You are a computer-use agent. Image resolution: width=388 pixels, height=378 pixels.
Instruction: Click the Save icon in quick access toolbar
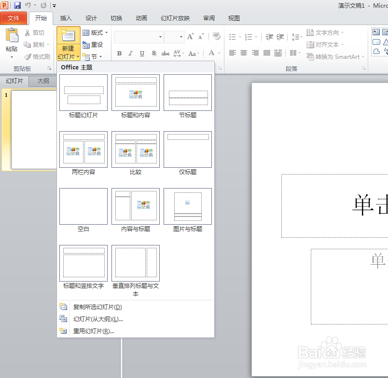coord(16,4)
